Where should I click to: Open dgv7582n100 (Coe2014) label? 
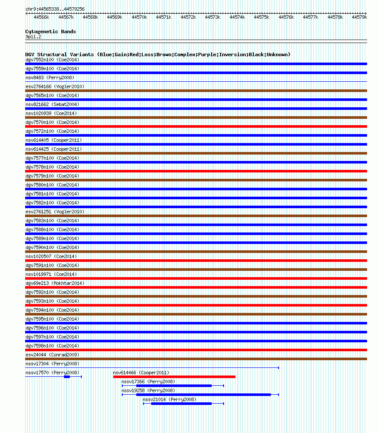[52, 203]
